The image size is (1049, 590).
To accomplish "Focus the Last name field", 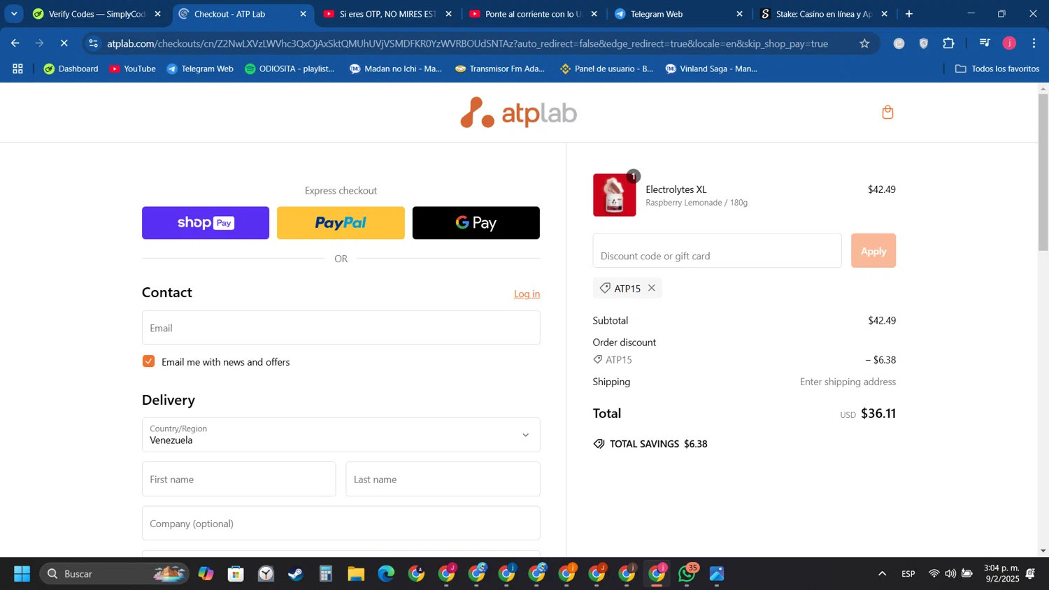I will (x=443, y=480).
